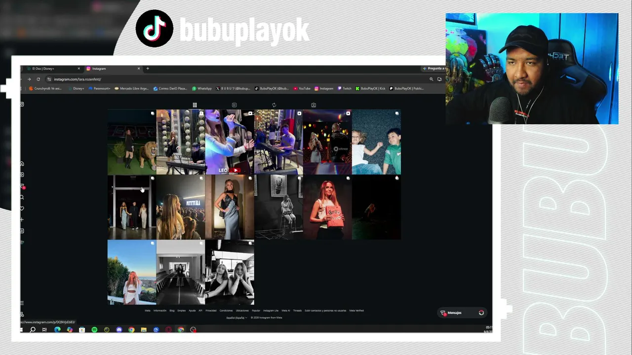Open the WhatsApp bookmark

[202, 89]
